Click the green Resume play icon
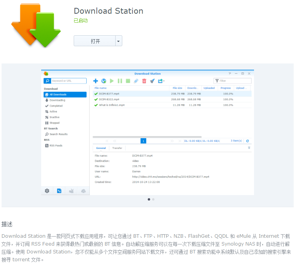The width and height of the screenshot is (294, 264). tap(112, 81)
